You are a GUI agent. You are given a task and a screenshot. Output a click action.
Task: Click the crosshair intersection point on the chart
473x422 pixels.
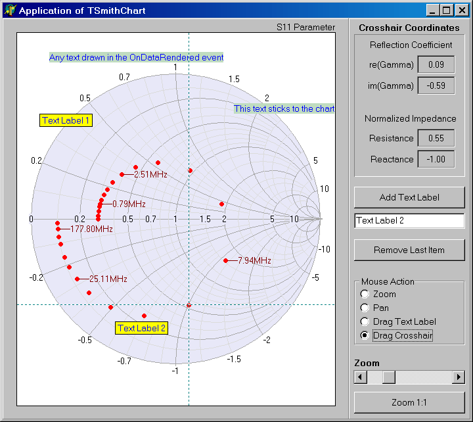[x=189, y=305]
